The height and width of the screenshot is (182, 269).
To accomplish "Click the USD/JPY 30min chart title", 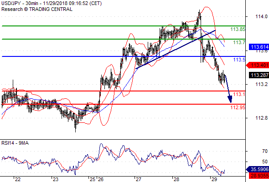I will (x=52, y=3).
